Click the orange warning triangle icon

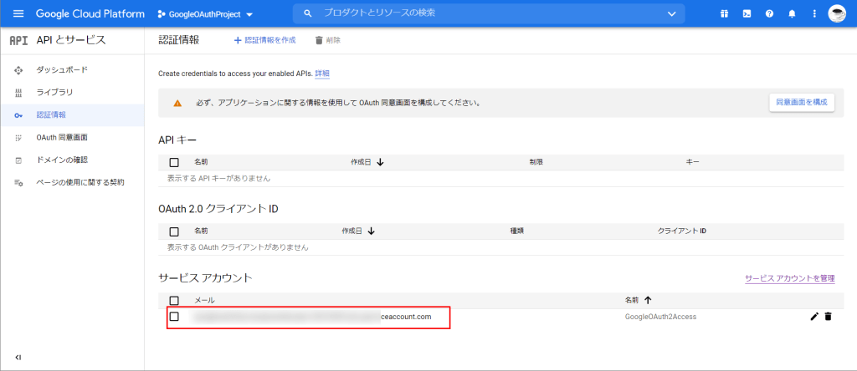coord(177,103)
